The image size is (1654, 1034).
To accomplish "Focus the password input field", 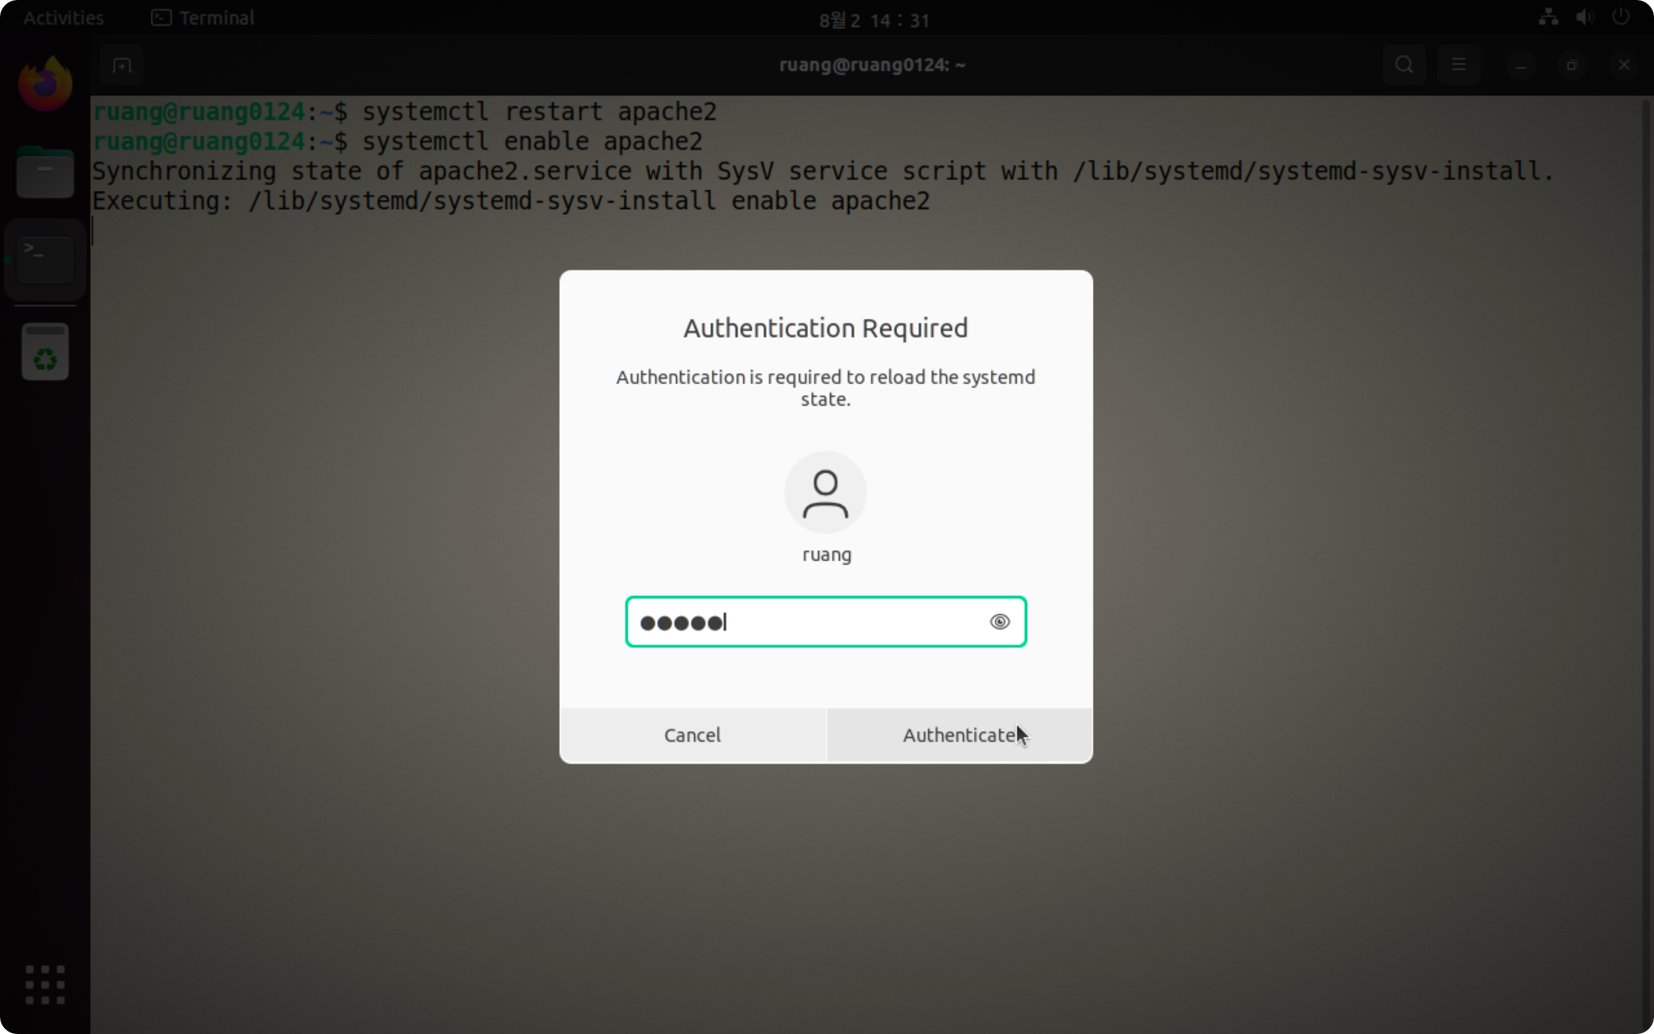I will (x=826, y=622).
